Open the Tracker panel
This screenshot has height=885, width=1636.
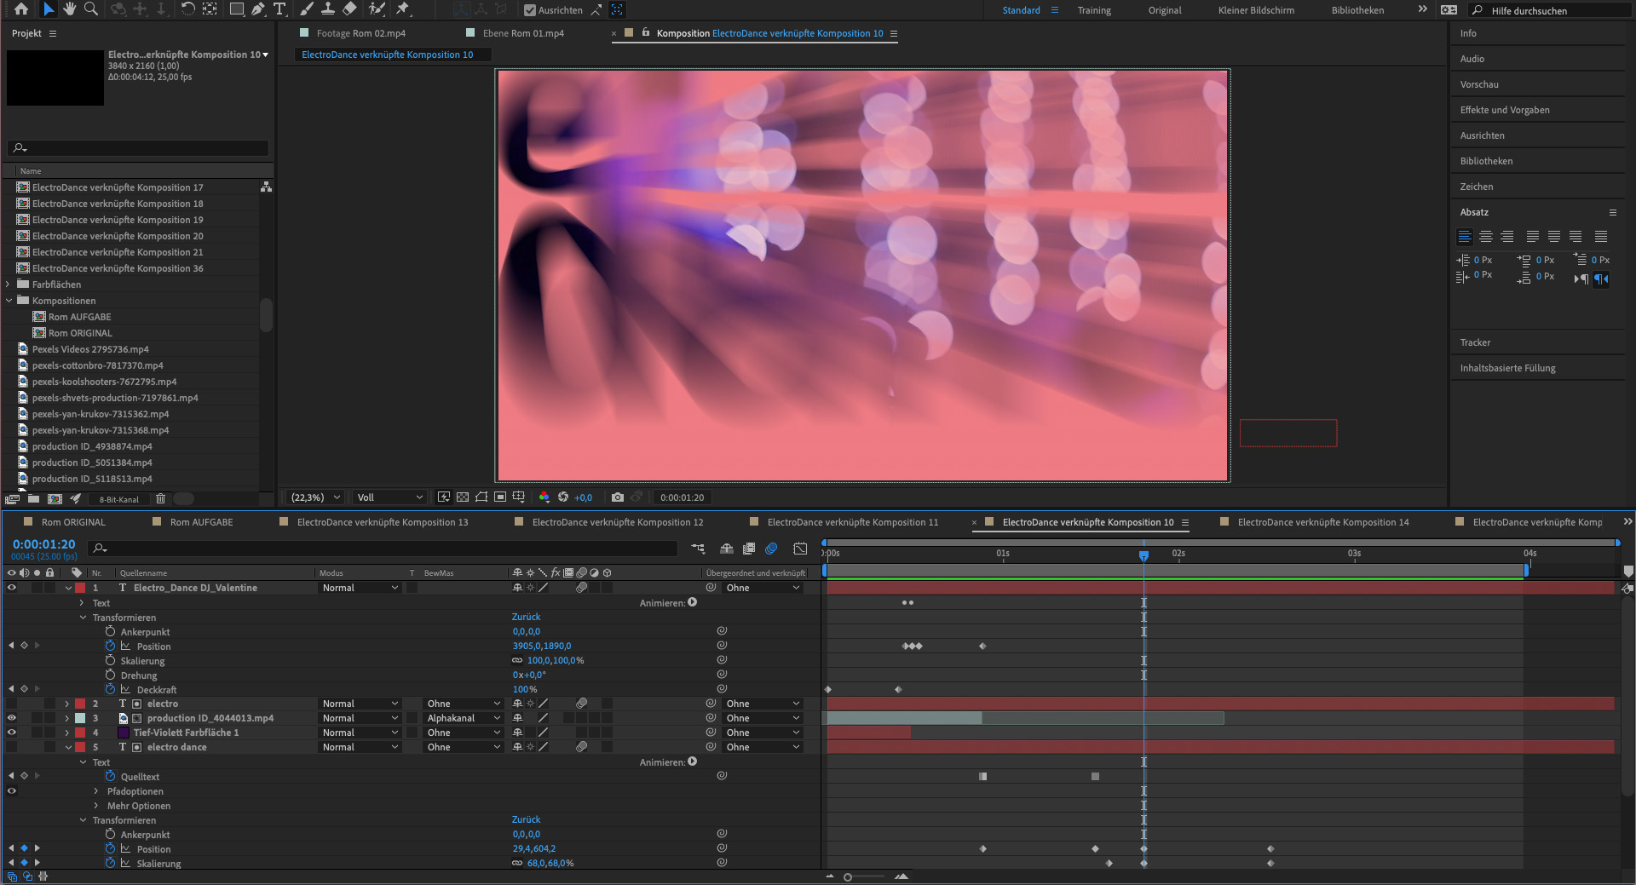click(1475, 342)
